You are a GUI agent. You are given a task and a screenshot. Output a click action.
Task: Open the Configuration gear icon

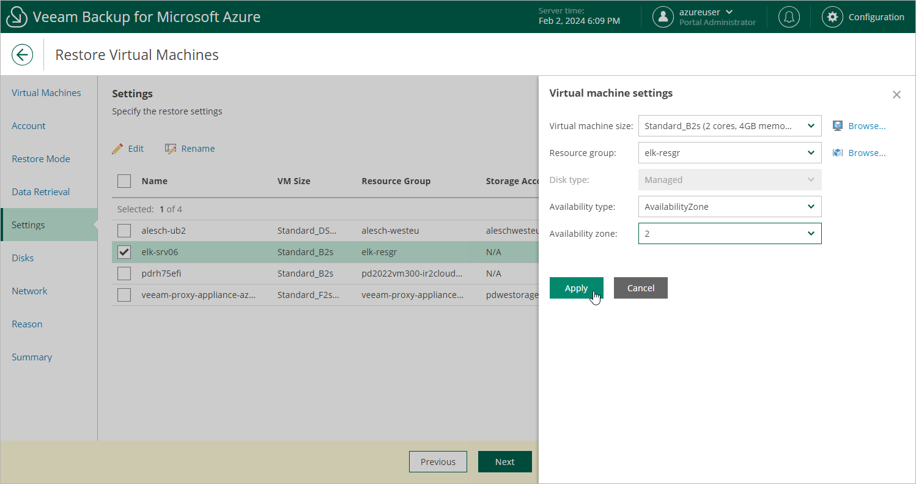coord(832,17)
